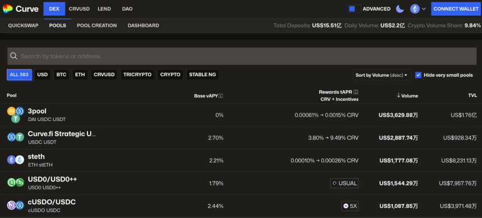The image size is (482, 218).
Task: Click cUSDO/USDC TVL US$3,971.48万
Action: pyautogui.click(x=458, y=206)
